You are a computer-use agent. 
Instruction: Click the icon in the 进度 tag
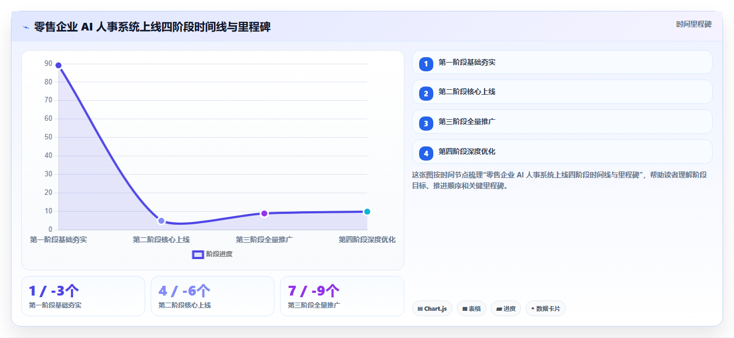499,309
